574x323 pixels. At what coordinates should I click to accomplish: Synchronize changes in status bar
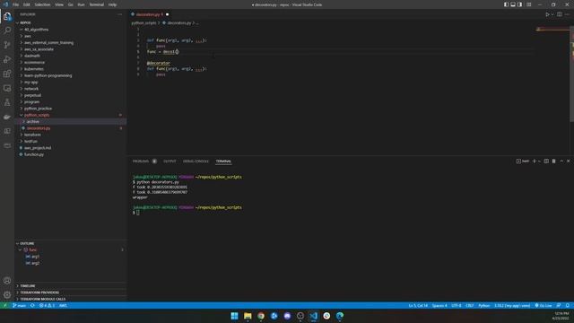tap(32, 305)
